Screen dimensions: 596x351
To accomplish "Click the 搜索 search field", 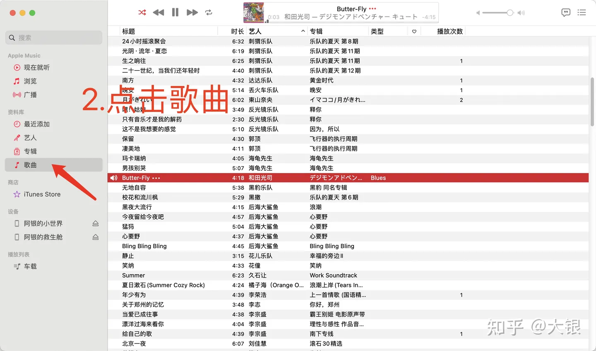I will click(54, 38).
